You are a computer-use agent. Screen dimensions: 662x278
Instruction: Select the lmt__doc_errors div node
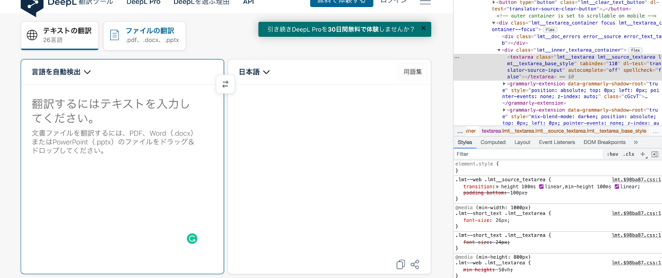[582, 39]
